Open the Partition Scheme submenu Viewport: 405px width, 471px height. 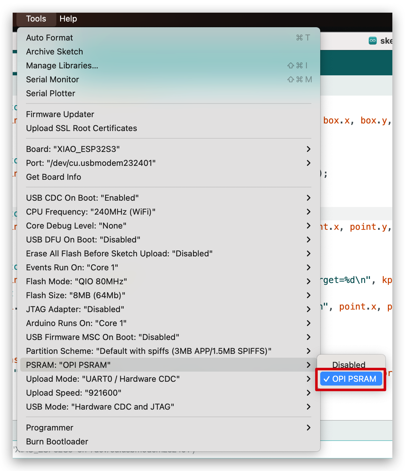click(169, 351)
